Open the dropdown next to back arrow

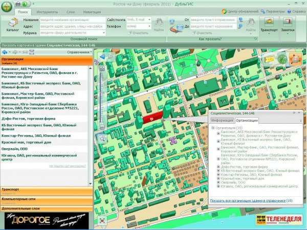pos(10,52)
